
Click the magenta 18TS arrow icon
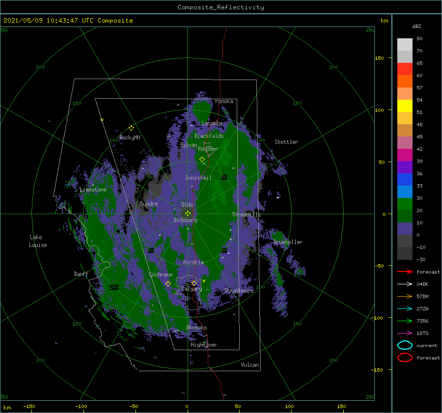(405, 333)
